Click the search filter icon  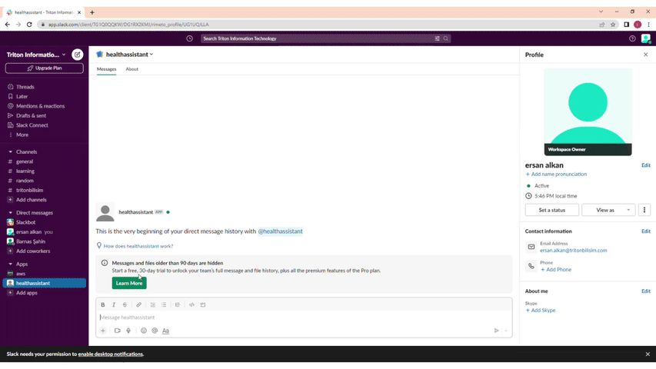437,38
